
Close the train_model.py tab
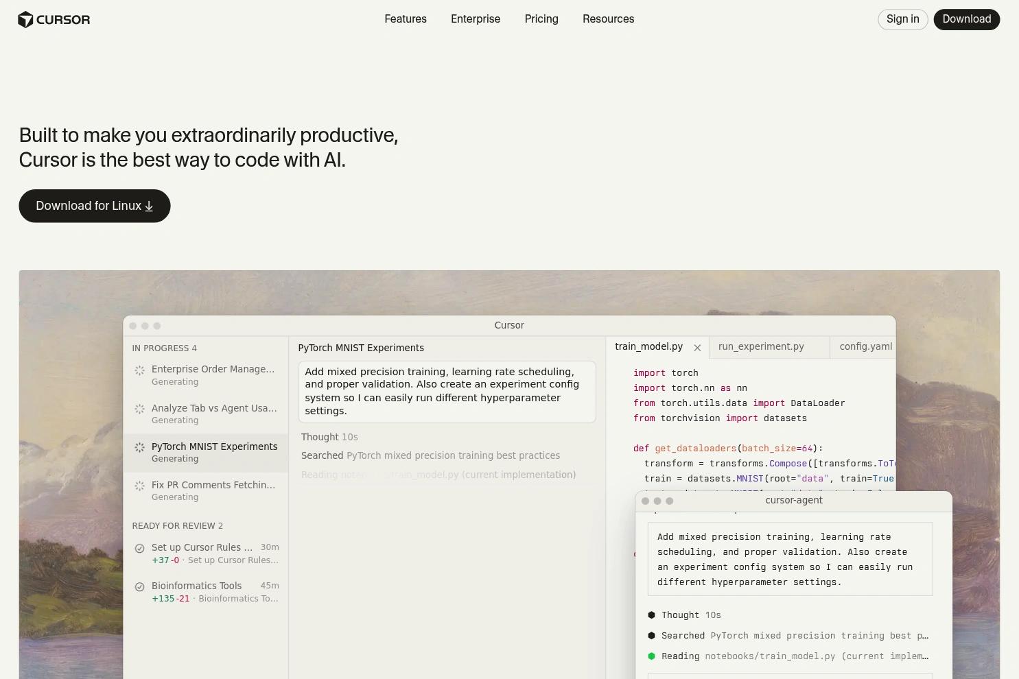697,348
